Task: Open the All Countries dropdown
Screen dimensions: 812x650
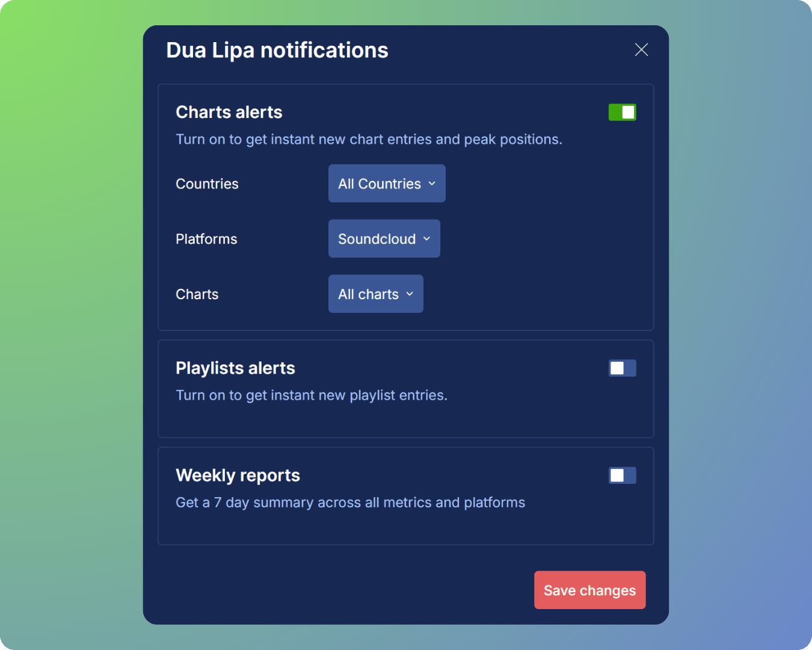Action: point(386,184)
